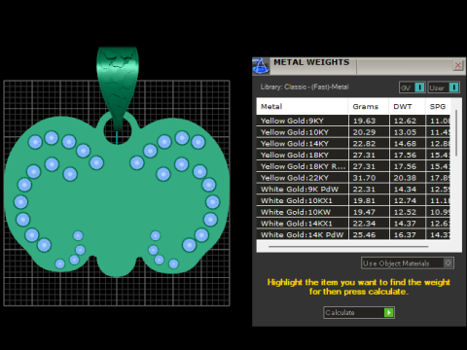Select the Yellow Gold:10KY row
This screenshot has width=467, height=350.
click(353, 132)
